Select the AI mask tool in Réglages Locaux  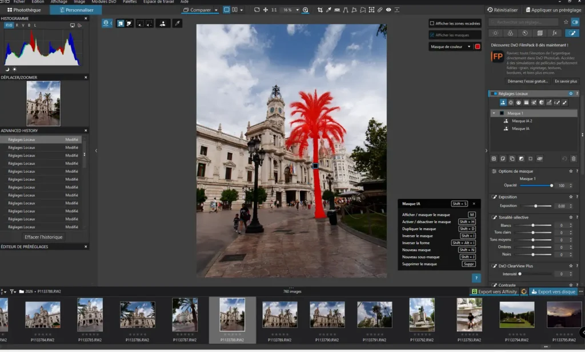point(503,103)
